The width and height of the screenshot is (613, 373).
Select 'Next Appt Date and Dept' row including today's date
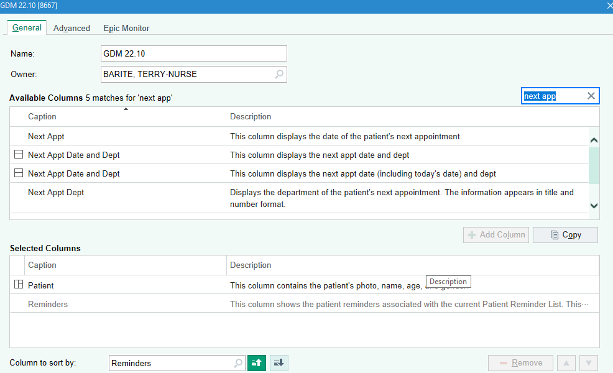click(x=299, y=173)
